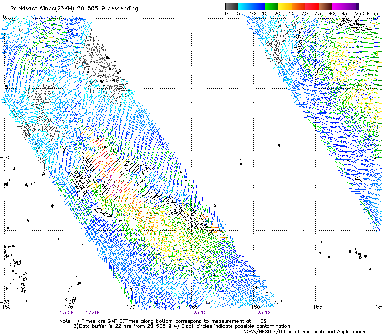Click the latitude label -5
The image size is (382, 335).
tap(4, 87)
